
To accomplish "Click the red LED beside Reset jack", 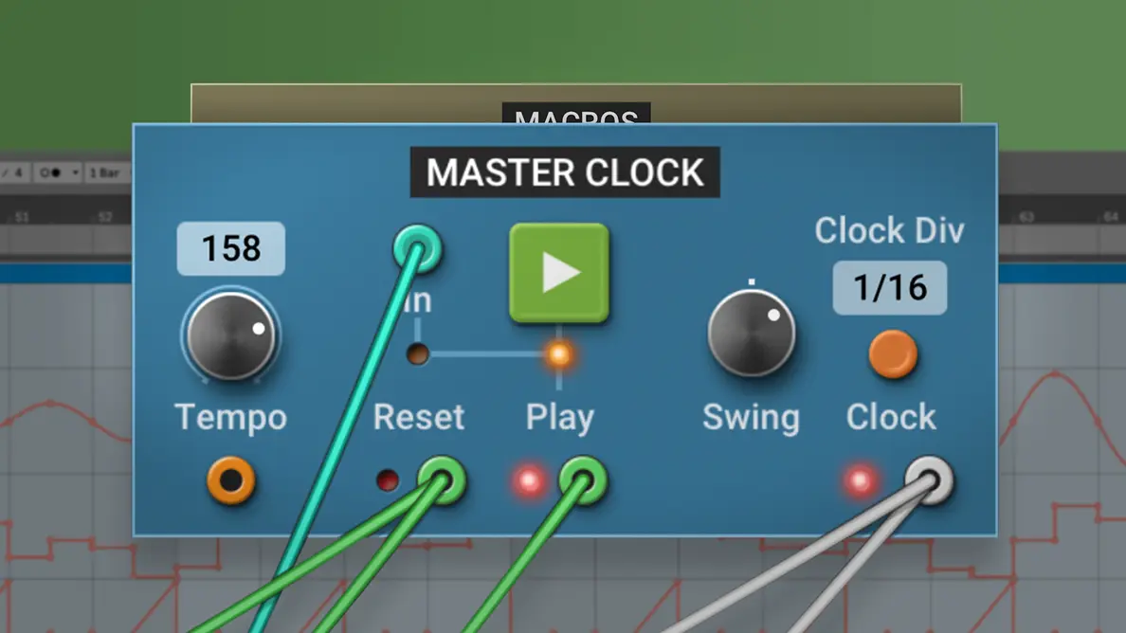I will pos(388,480).
